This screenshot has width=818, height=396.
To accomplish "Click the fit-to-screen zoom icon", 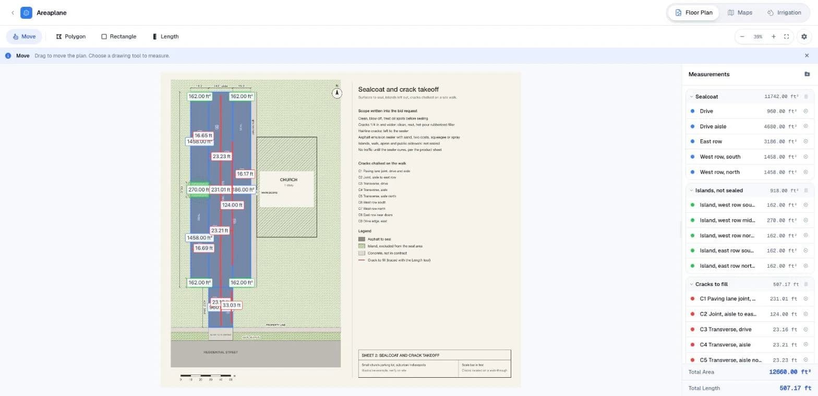I will click(786, 37).
